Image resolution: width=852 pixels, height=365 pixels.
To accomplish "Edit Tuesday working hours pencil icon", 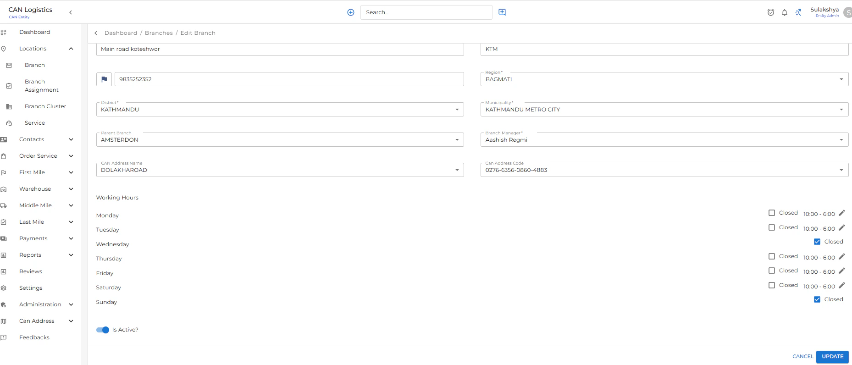I will [842, 227].
